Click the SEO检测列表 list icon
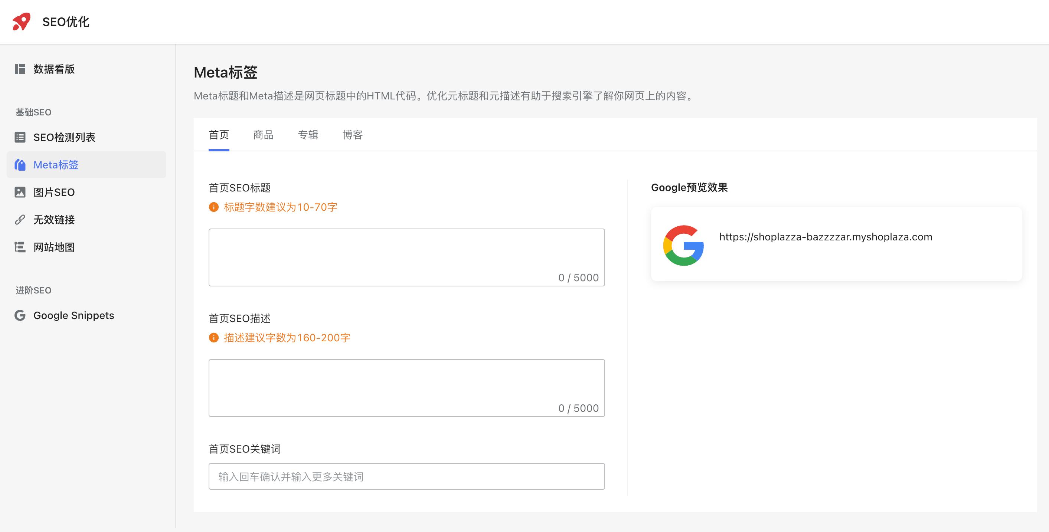Image resolution: width=1049 pixels, height=532 pixels. pyautogui.click(x=20, y=137)
